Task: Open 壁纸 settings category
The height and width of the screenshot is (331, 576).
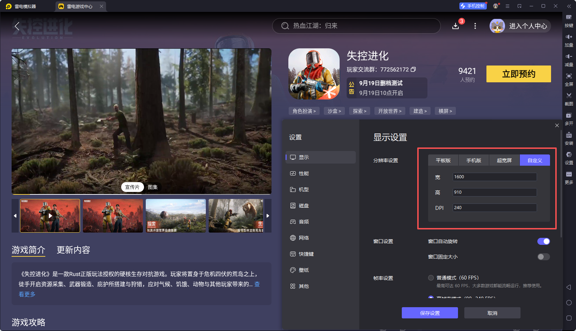Action: tap(321, 270)
